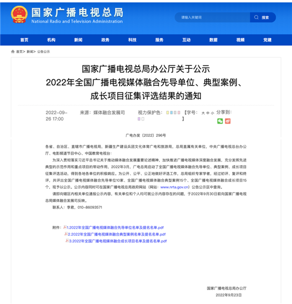Click the home icon in breadcrumb
This screenshot has height=304, width=292.
(x=13, y=52)
